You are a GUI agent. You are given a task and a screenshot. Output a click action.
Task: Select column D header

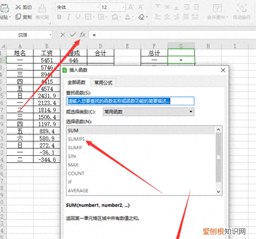point(100,46)
